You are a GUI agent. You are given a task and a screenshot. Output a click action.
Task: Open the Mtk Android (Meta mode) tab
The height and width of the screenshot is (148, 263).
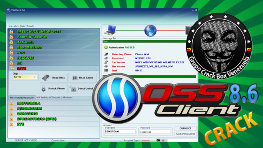click(22, 98)
